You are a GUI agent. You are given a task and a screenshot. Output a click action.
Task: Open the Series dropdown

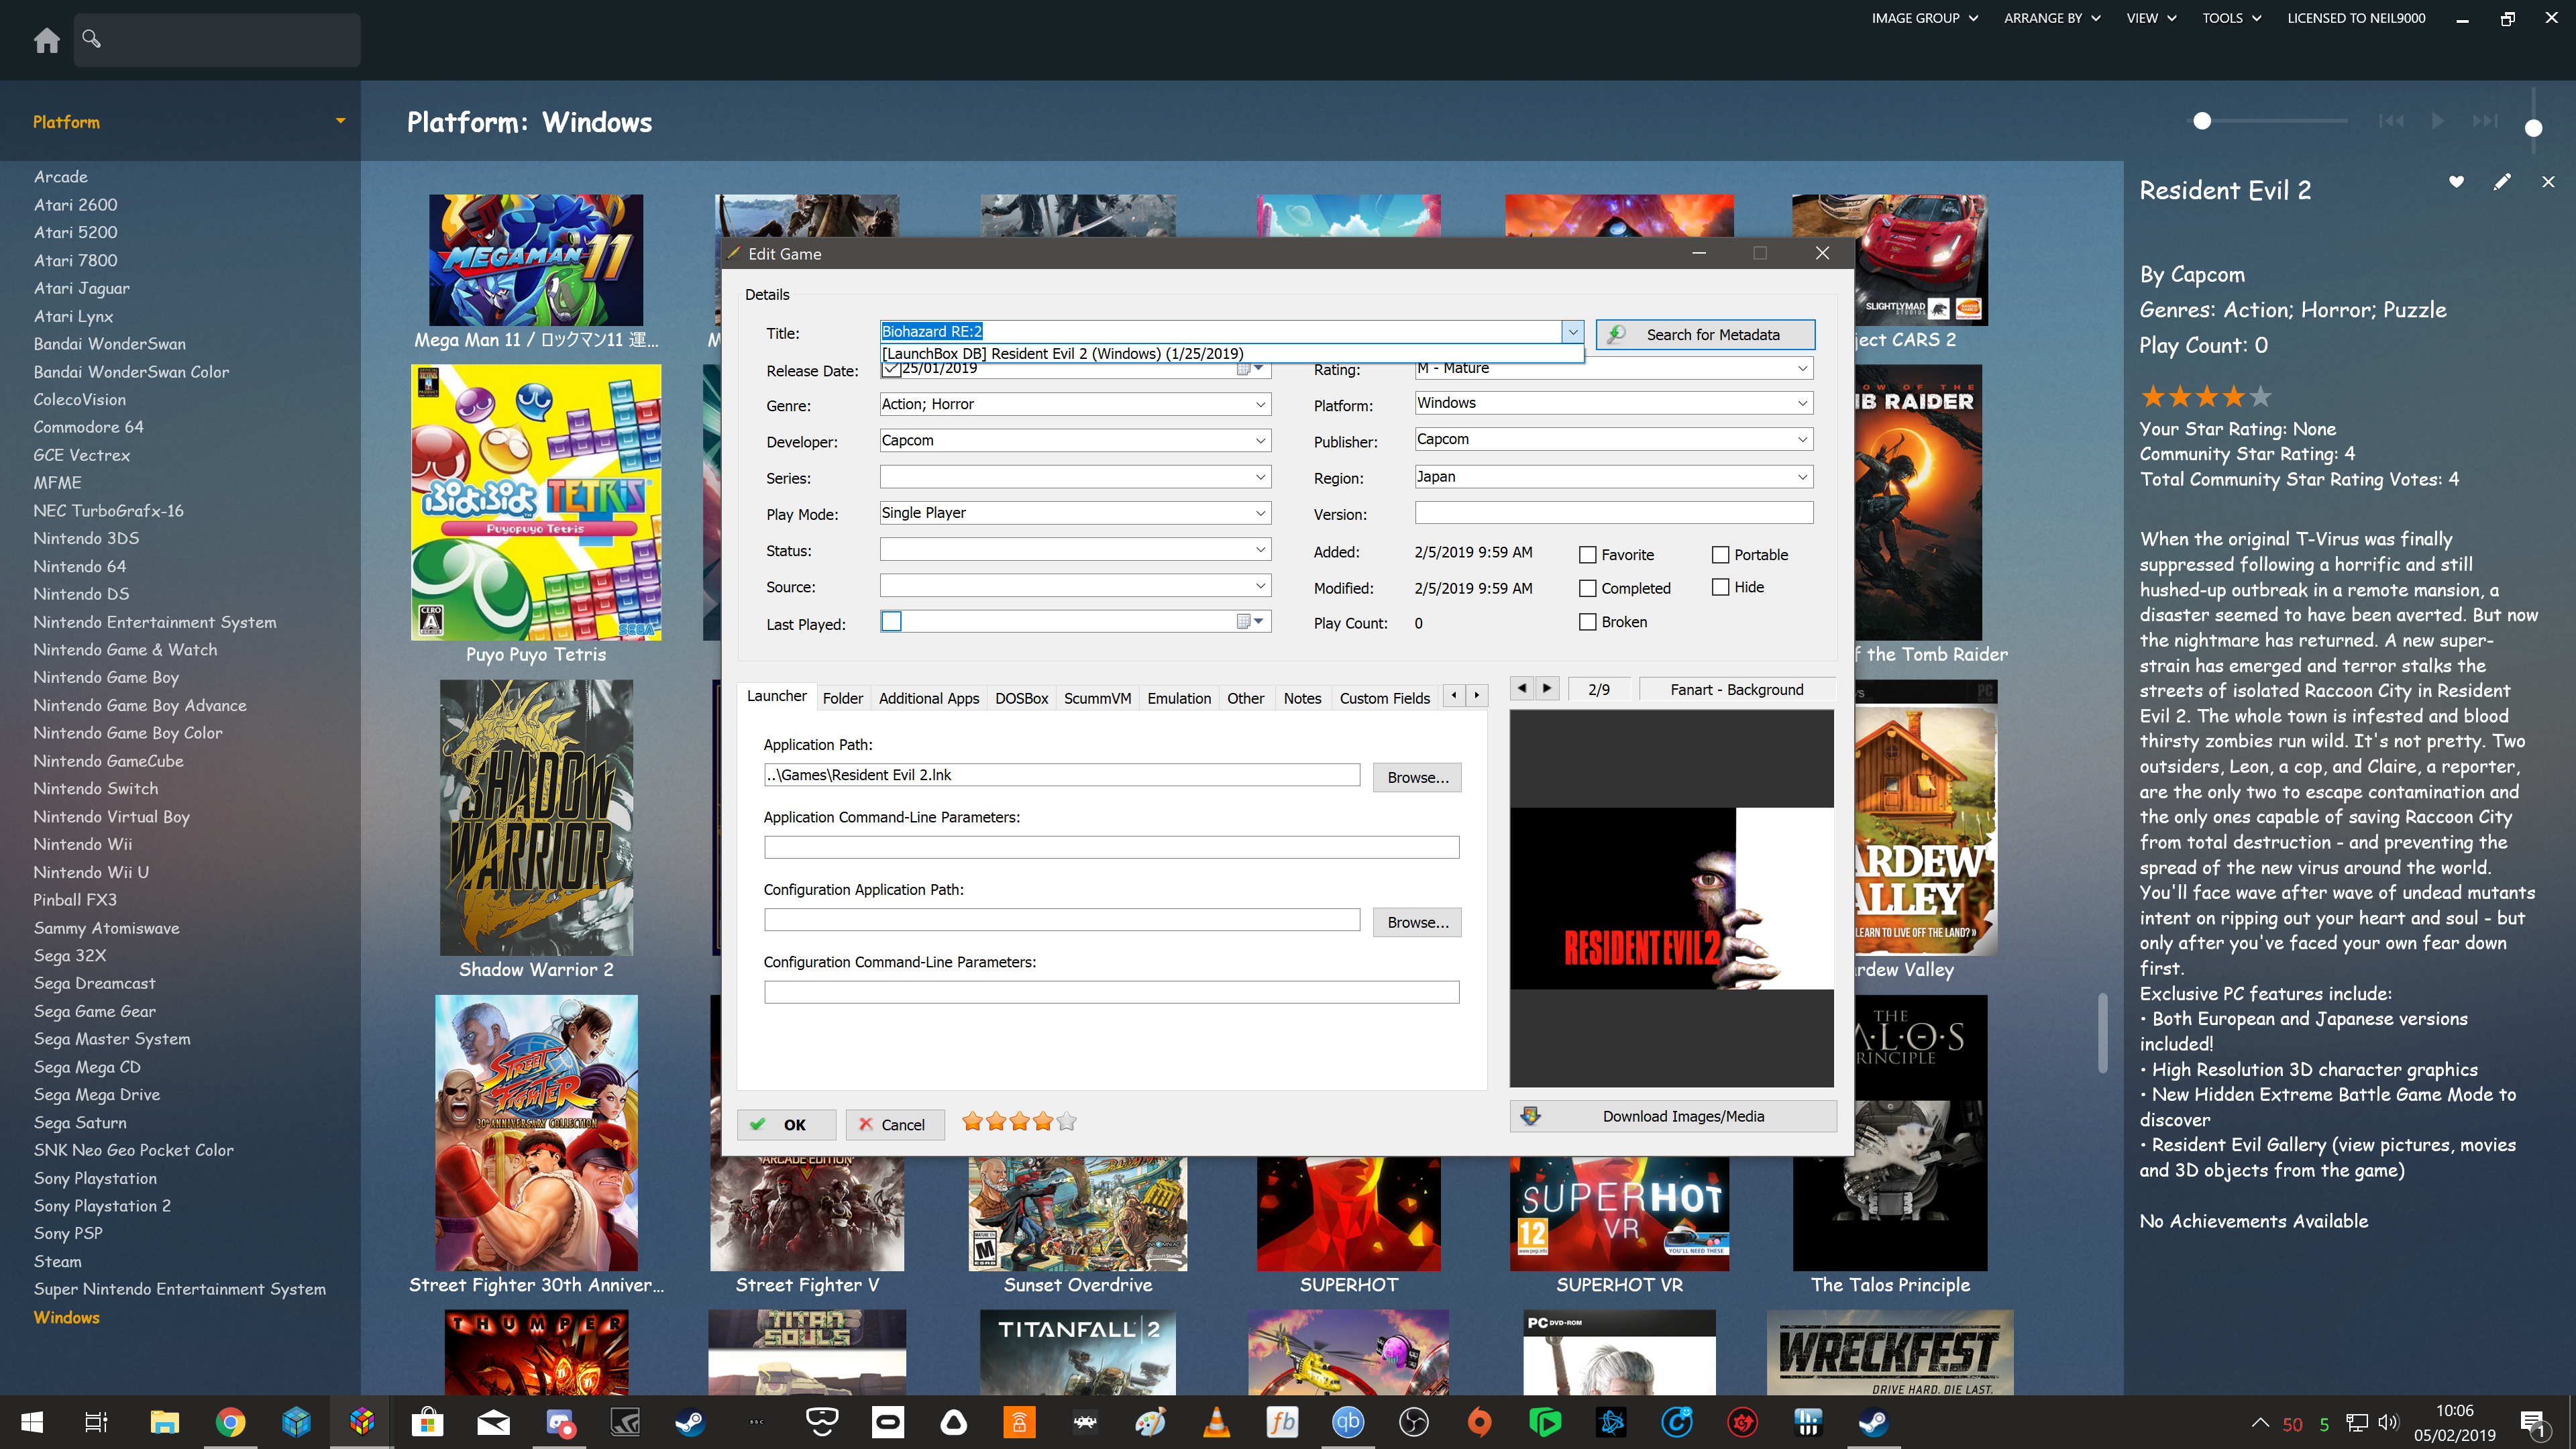click(1260, 477)
